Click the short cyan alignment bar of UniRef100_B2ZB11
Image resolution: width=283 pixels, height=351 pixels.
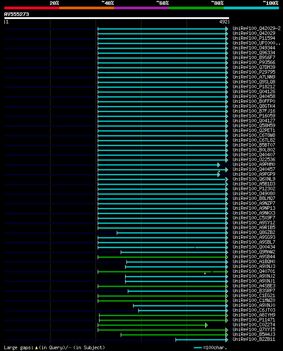pyautogui.click(x=202, y=340)
